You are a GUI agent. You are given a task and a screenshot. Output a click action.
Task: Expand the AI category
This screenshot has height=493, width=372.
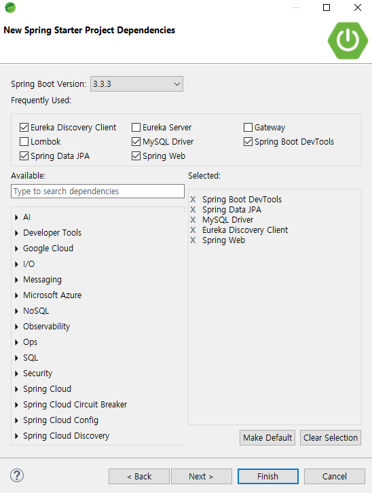tap(17, 217)
